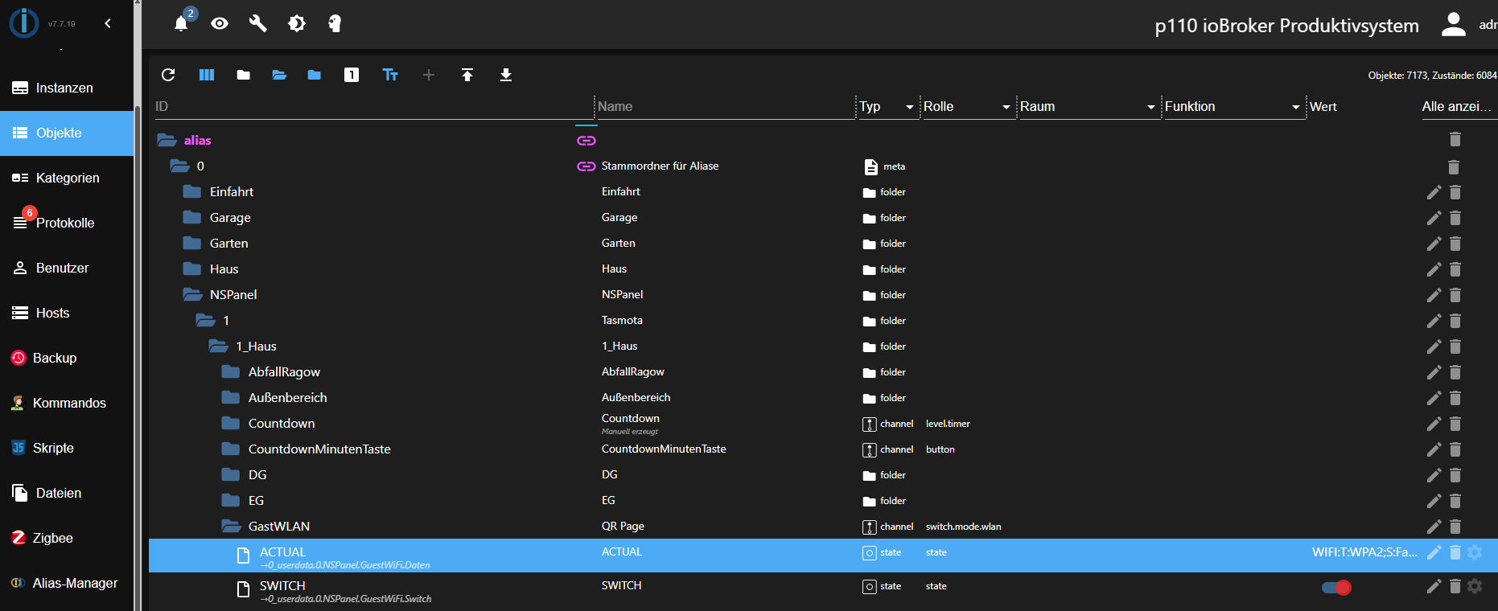Click the Alle anzeigen button

click(x=1455, y=106)
